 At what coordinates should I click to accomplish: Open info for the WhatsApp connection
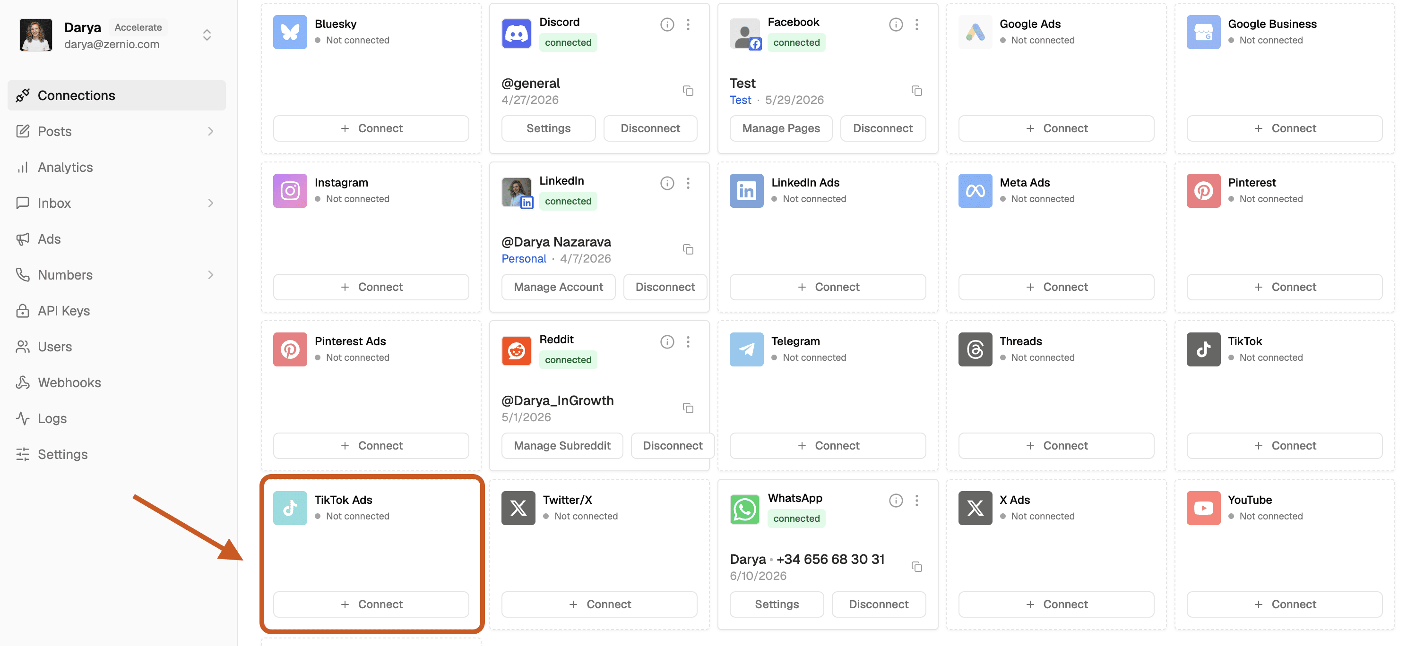[x=896, y=501]
